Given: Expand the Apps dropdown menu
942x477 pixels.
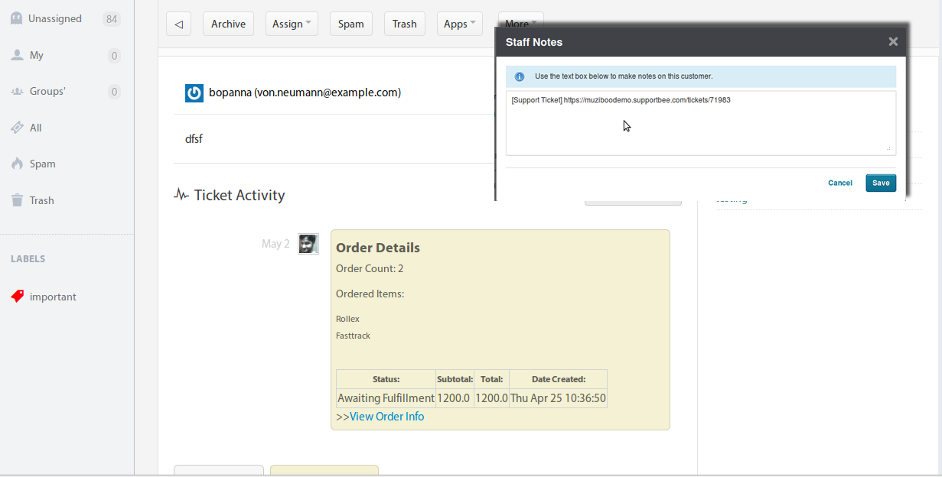Looking at the screenshot, I should [x=459, y=23].
